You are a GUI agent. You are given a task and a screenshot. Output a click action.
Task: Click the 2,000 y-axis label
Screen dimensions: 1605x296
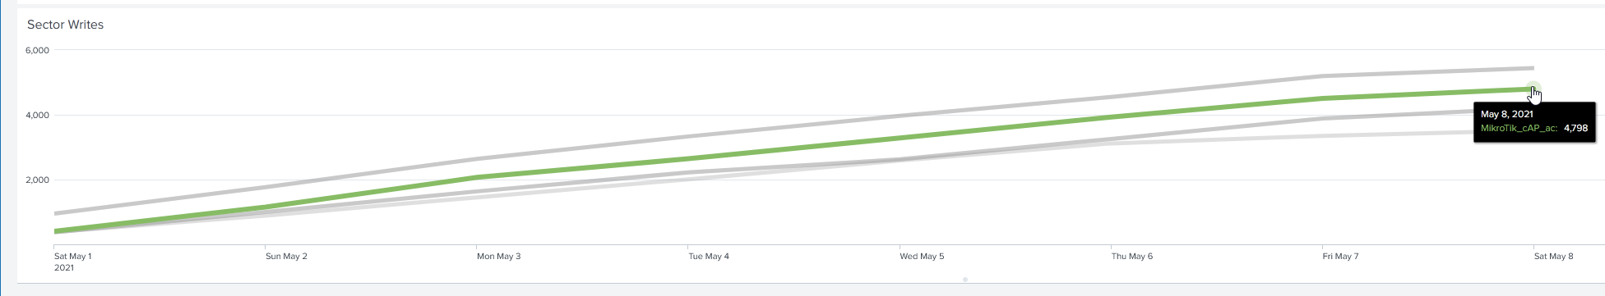point(38,180)
